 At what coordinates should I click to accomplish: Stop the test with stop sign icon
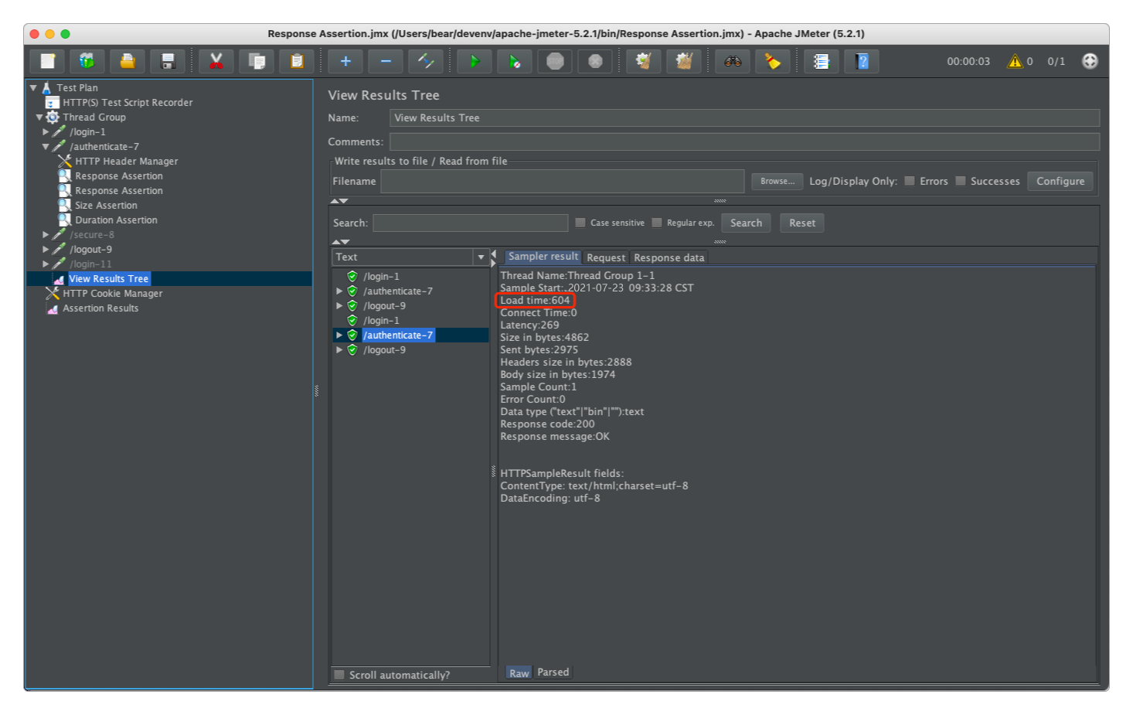[555, 61]
